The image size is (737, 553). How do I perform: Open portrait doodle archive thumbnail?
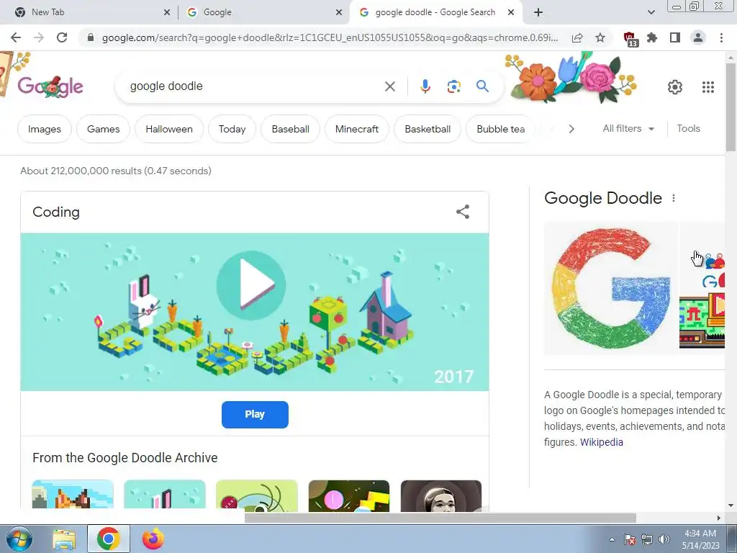[441, 495]
